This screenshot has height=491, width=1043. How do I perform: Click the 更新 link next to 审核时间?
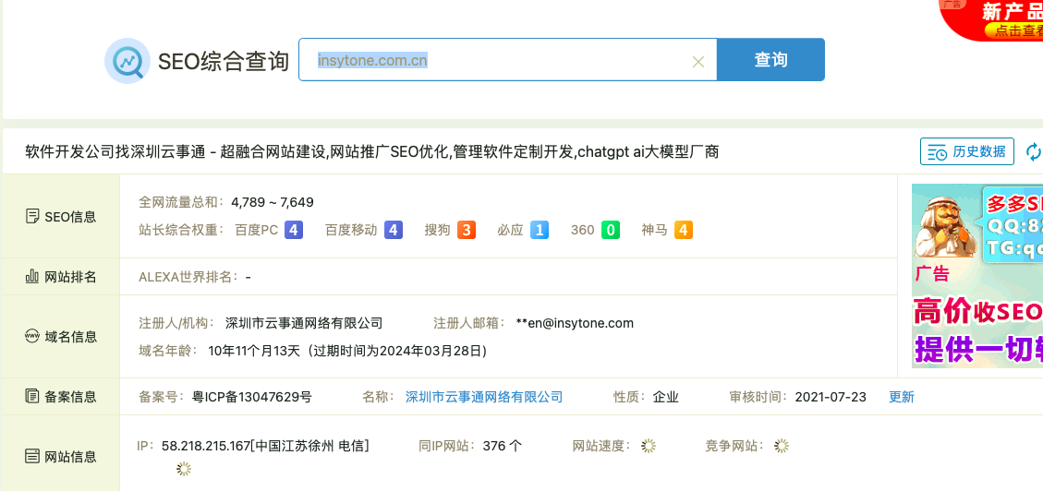pyautogui.click(x=902, y=397)
